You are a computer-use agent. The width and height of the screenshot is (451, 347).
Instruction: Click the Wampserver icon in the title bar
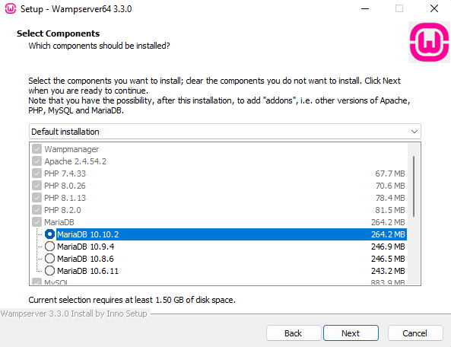coord(11,8)
